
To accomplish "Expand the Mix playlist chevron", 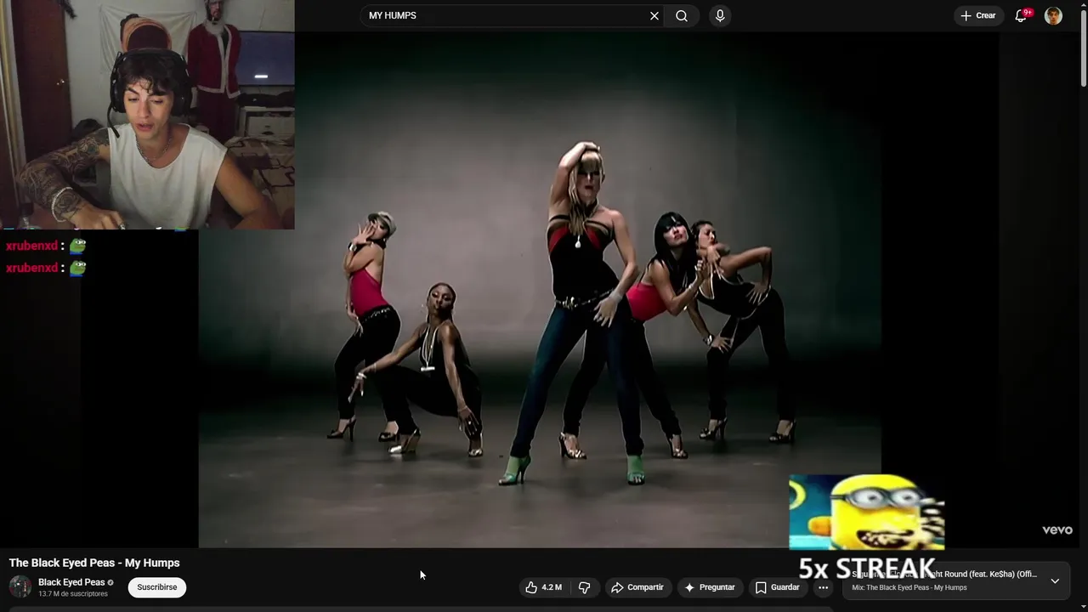I will point(1055,581).
